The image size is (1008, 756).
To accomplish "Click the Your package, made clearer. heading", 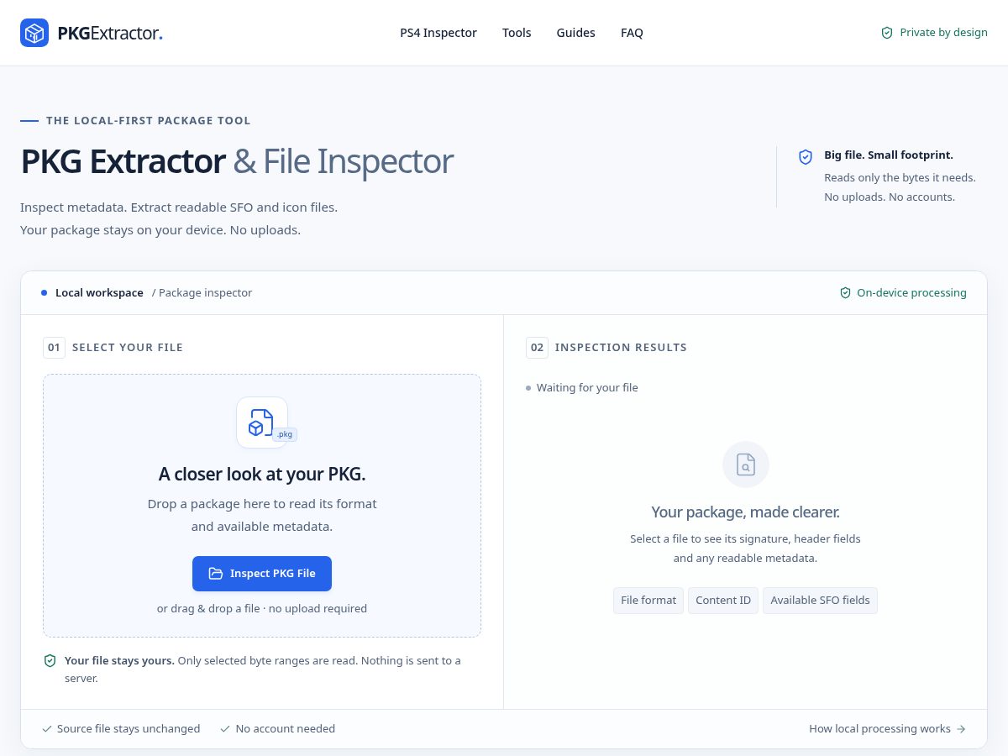I will tap(746, 512).
